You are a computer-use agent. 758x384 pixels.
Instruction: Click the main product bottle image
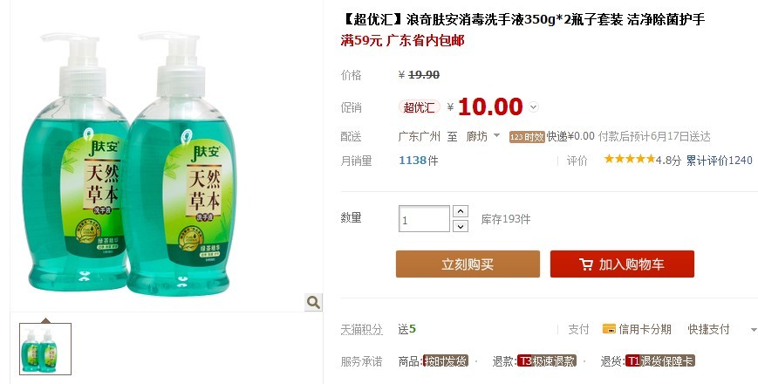pos(128,164)
